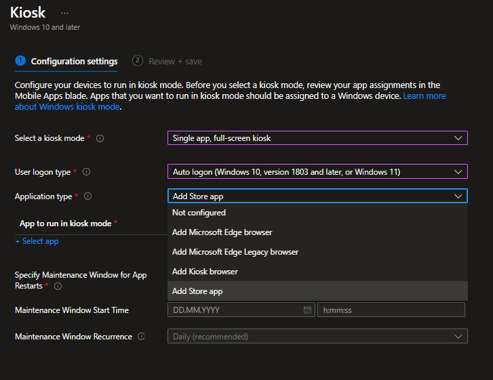Screen dimensions: 493x380
Task: Click info icon beside Select a kiosk mode
Action: pyautogui.click(x=100, y=138)
